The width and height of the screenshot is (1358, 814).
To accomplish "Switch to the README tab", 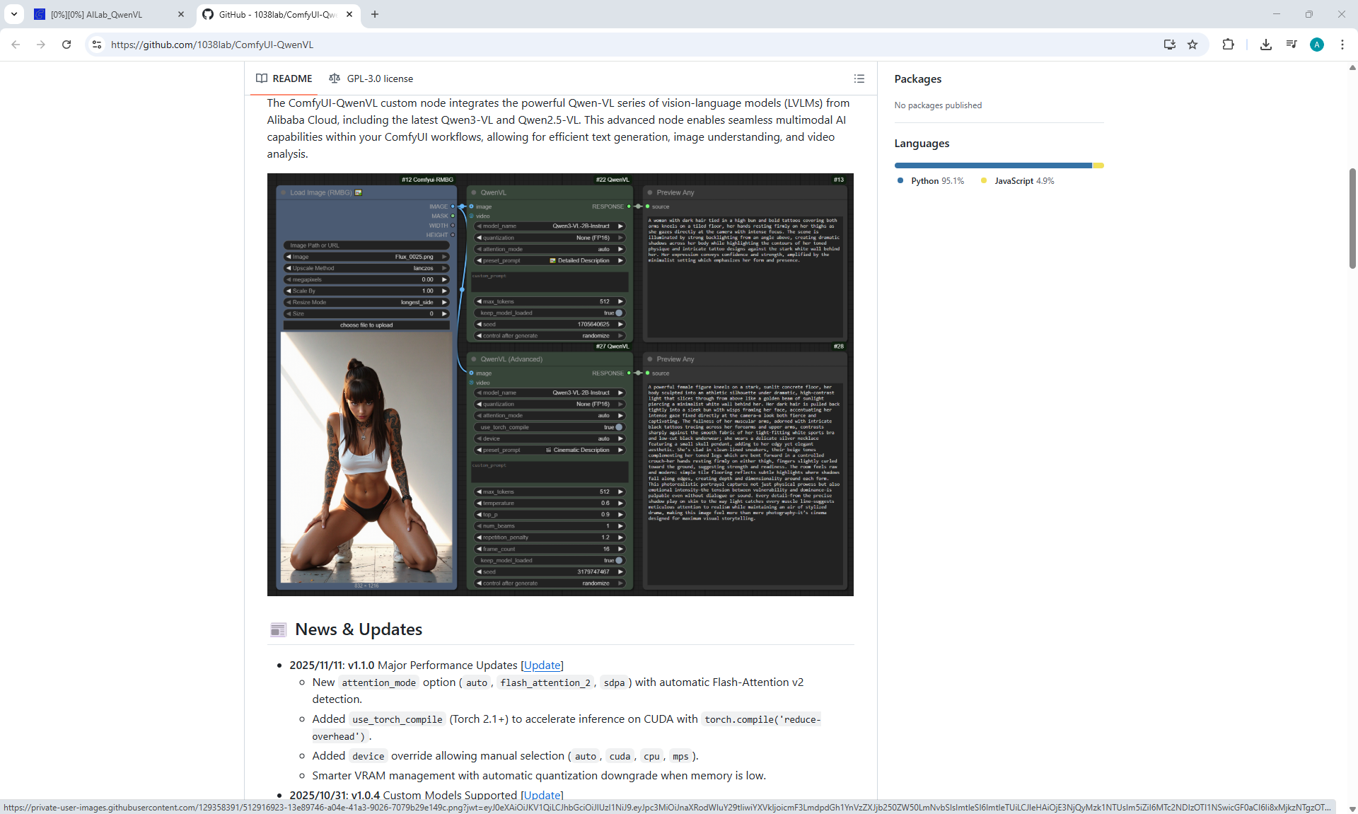I will [284, 79].
